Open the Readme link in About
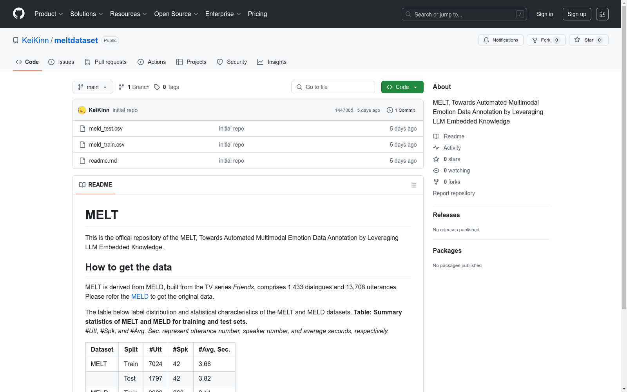627x392 pixels. [449, 136]
